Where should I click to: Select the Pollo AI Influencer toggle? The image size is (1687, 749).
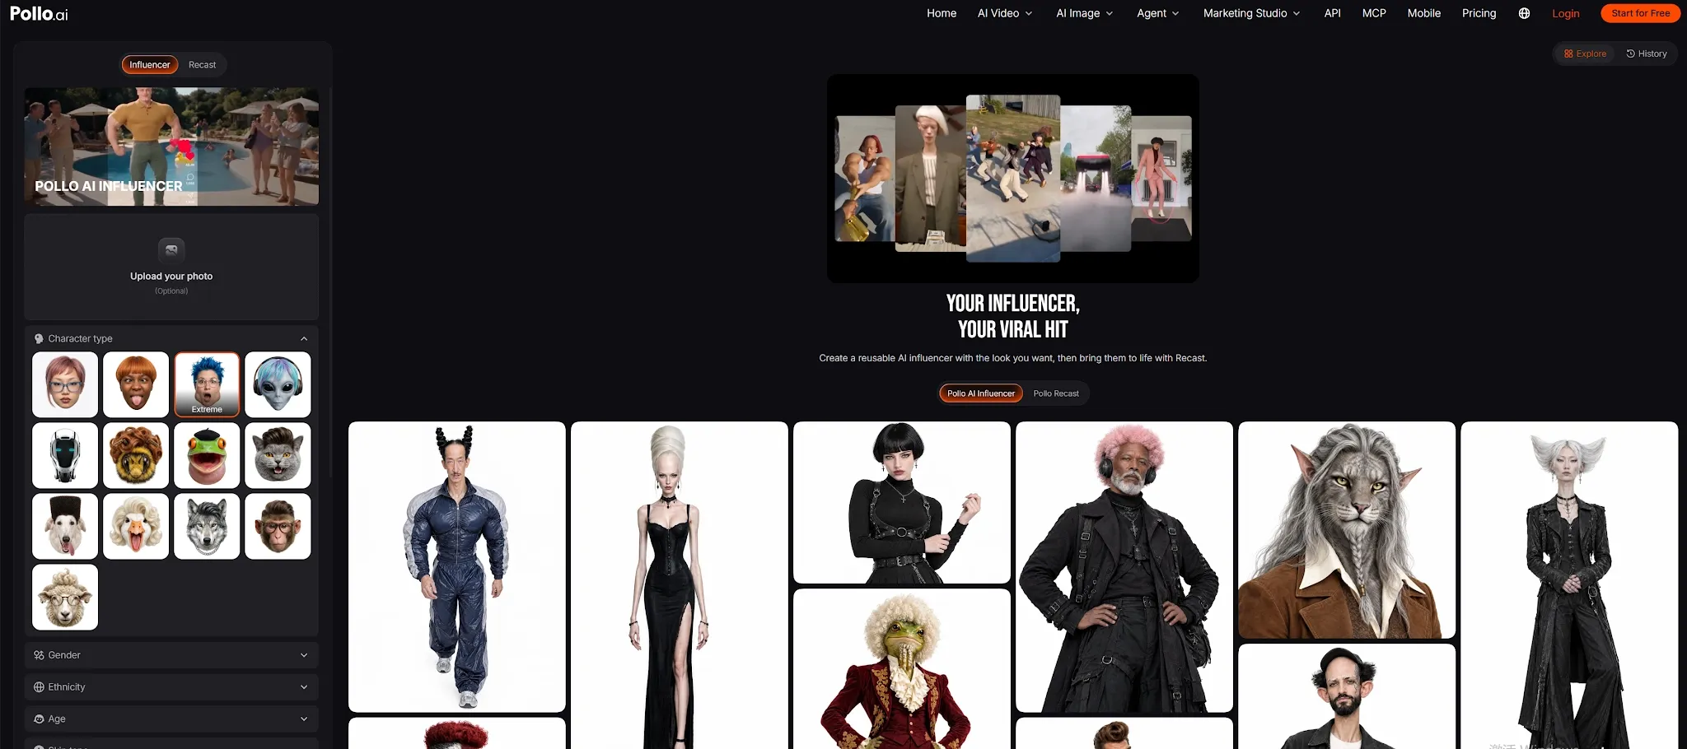[x=981, y=393]
